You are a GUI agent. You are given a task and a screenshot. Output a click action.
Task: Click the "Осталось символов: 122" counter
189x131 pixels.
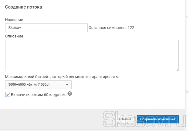[x=111, y=27]
